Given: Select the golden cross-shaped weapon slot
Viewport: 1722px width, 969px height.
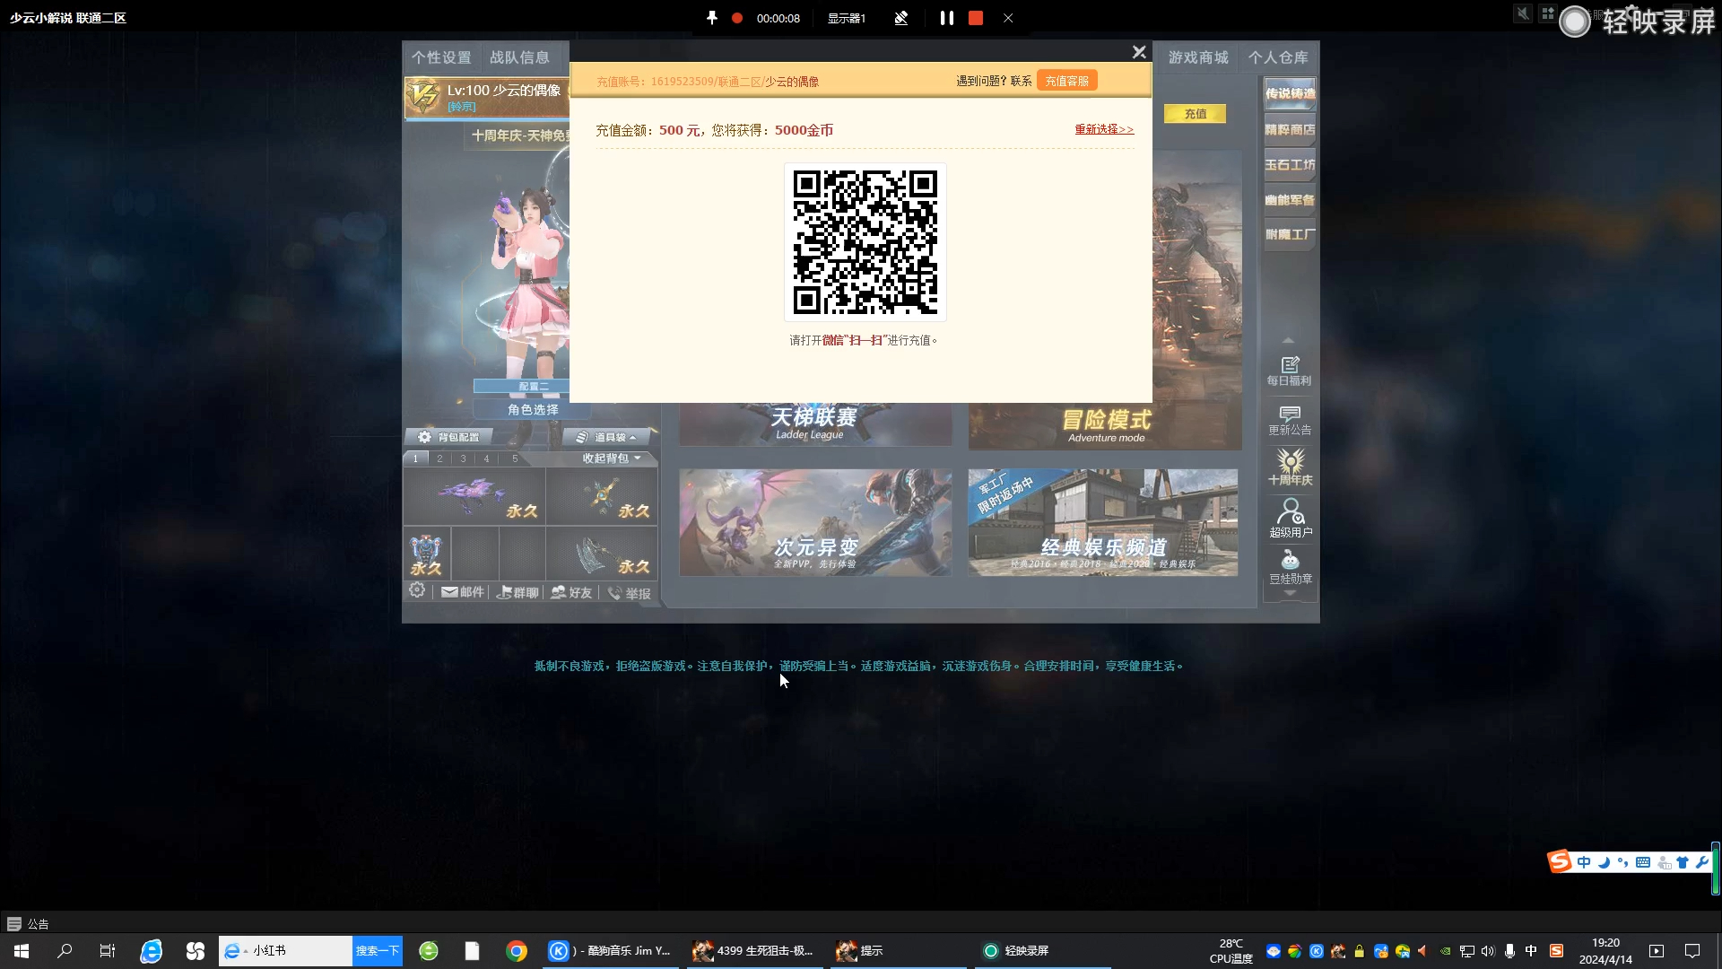Looking at the screenshot, I should tap(602, 496).
